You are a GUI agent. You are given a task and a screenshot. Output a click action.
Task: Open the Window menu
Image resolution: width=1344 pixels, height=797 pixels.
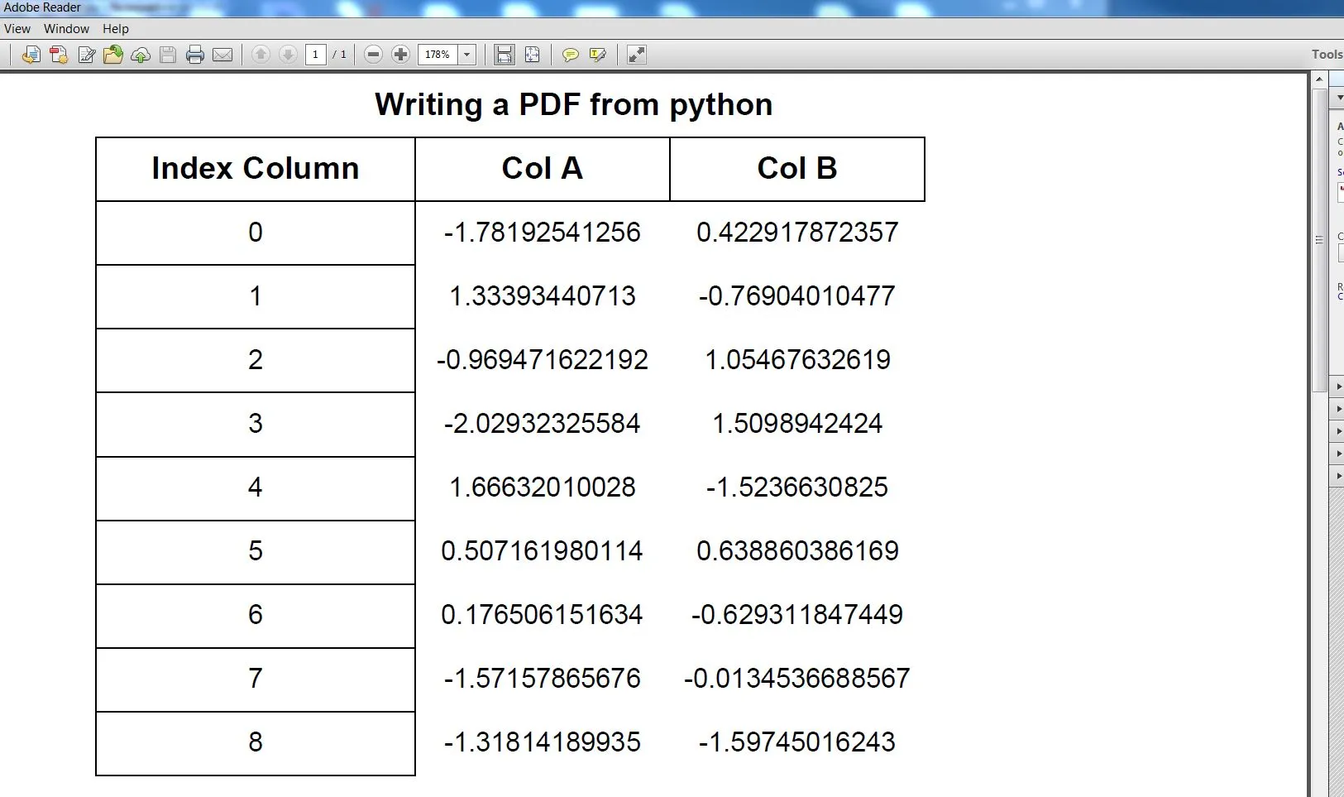[66, 29]
